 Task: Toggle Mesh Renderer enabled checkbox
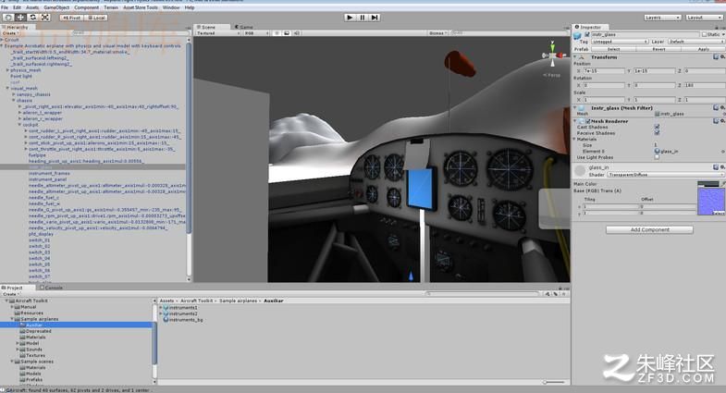tap(588, 121)
